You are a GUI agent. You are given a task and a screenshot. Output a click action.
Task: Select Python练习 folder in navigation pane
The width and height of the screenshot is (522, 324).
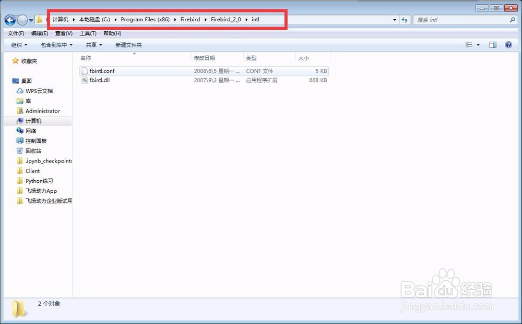pos(39,181)
